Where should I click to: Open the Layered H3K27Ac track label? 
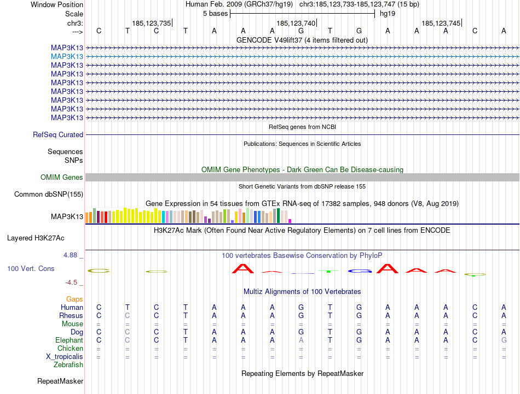click(x=36, y=238)
